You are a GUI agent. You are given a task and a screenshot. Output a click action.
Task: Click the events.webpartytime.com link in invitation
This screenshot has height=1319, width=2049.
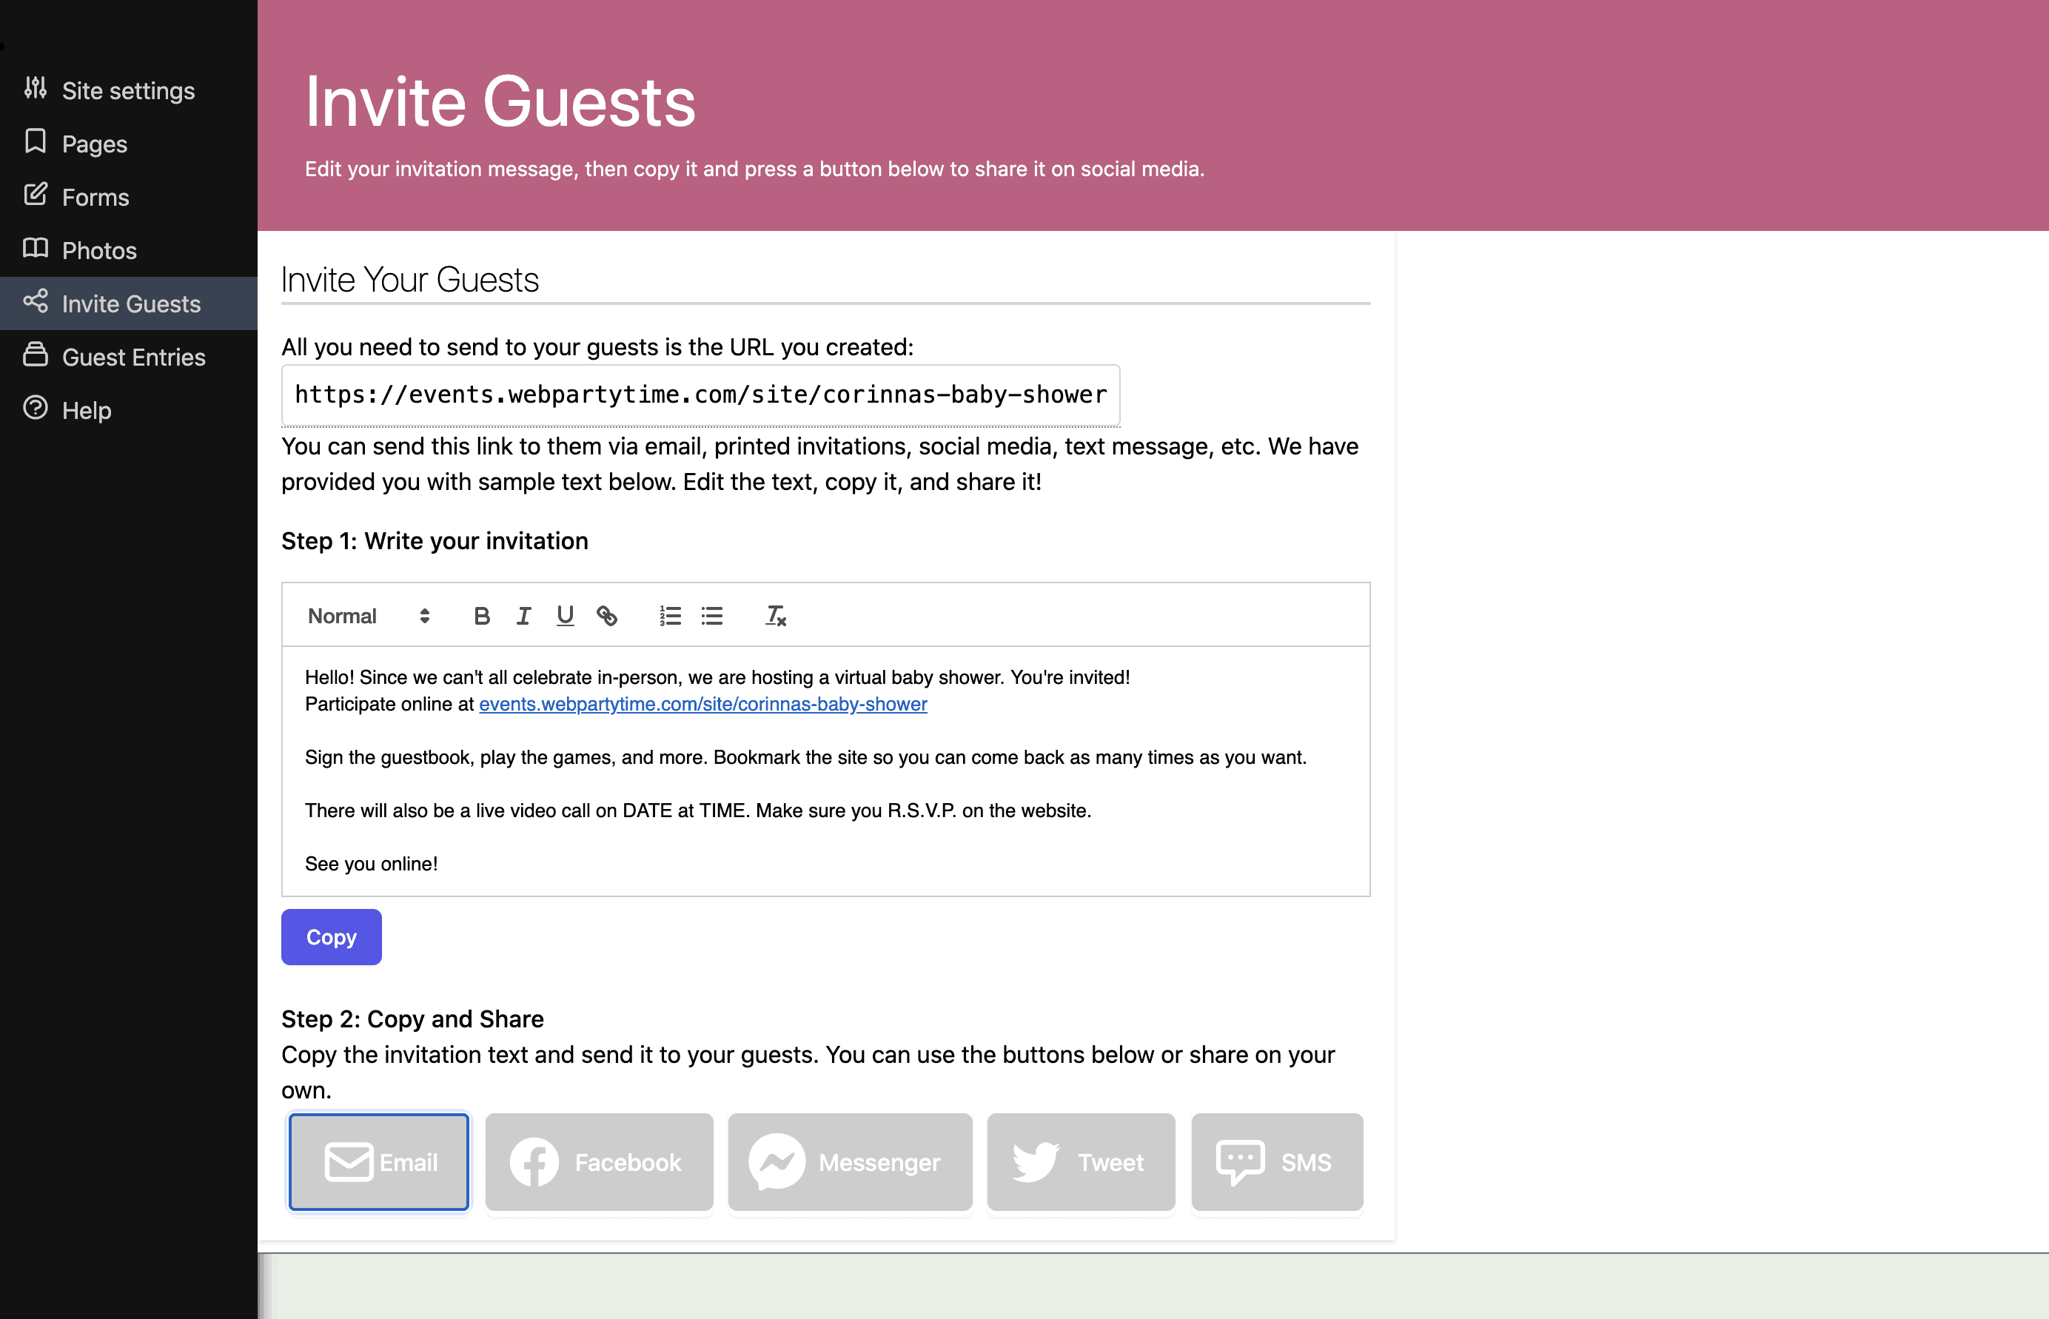(702, 704)
